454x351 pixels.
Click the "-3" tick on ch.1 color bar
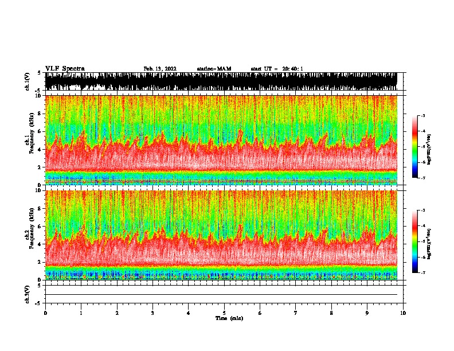click(422, 116)
